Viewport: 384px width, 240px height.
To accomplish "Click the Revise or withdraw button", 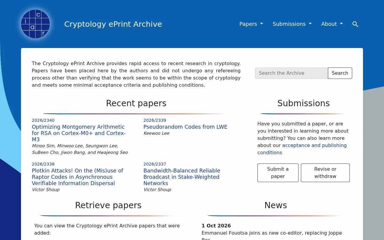I will click(x=325, y=173).
